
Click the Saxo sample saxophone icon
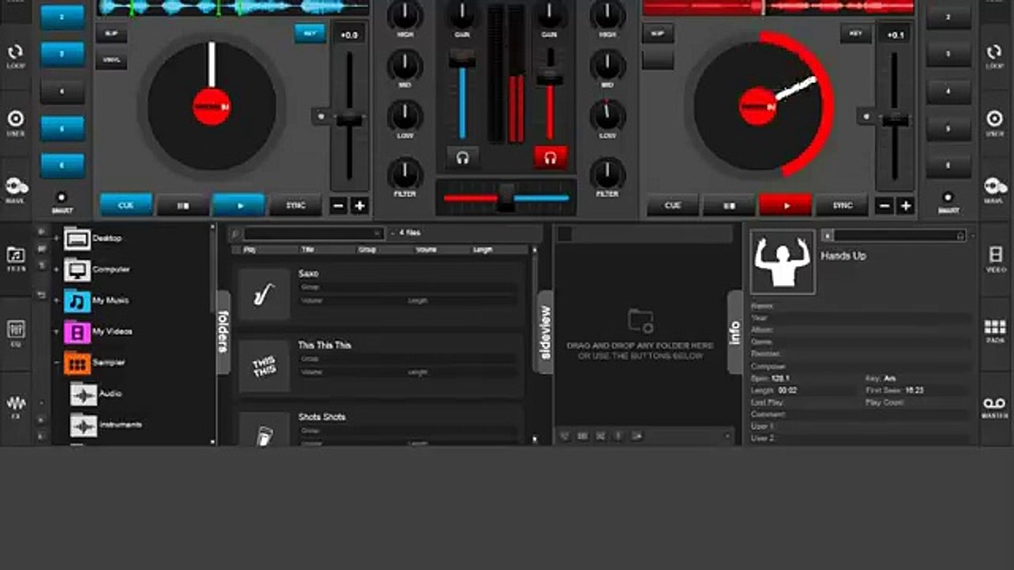click(x=264, y=294)
